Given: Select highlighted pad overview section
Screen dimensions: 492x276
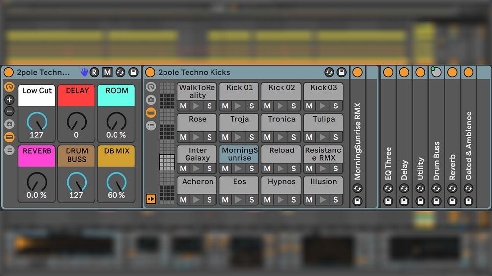Looking at the screenshot, I should (167, 162).
